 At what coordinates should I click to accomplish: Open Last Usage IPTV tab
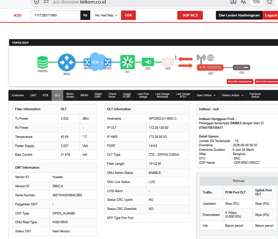pos(183,95)
